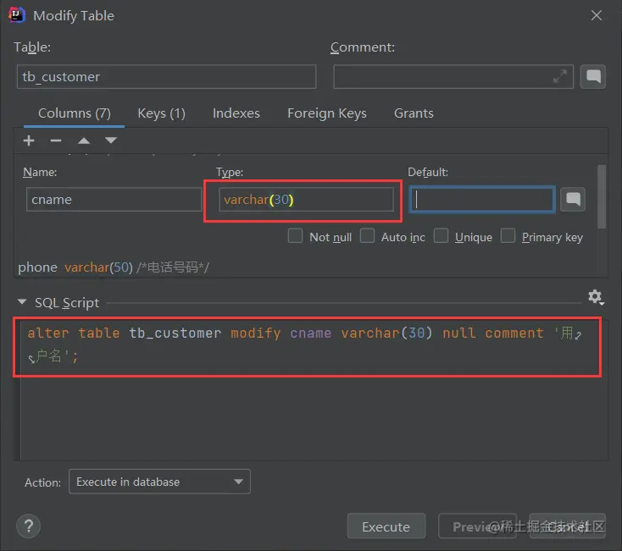622x551 pixels.
Task: Tick the Primary key checkbox
Action: [x=508, y=235]
